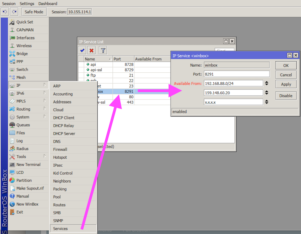The height and width of the screenshot is (234, 301).
Task: Disable selected service with red X icon
Action: tap(91, 50)
